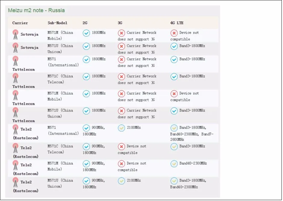The height and width of the screenshot is (201, 283).
Task: Click the tower icon for Tattelecom M571M row
Action: (x=16, y=95)
